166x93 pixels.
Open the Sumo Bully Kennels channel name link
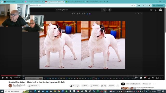[x=19, y=85]
